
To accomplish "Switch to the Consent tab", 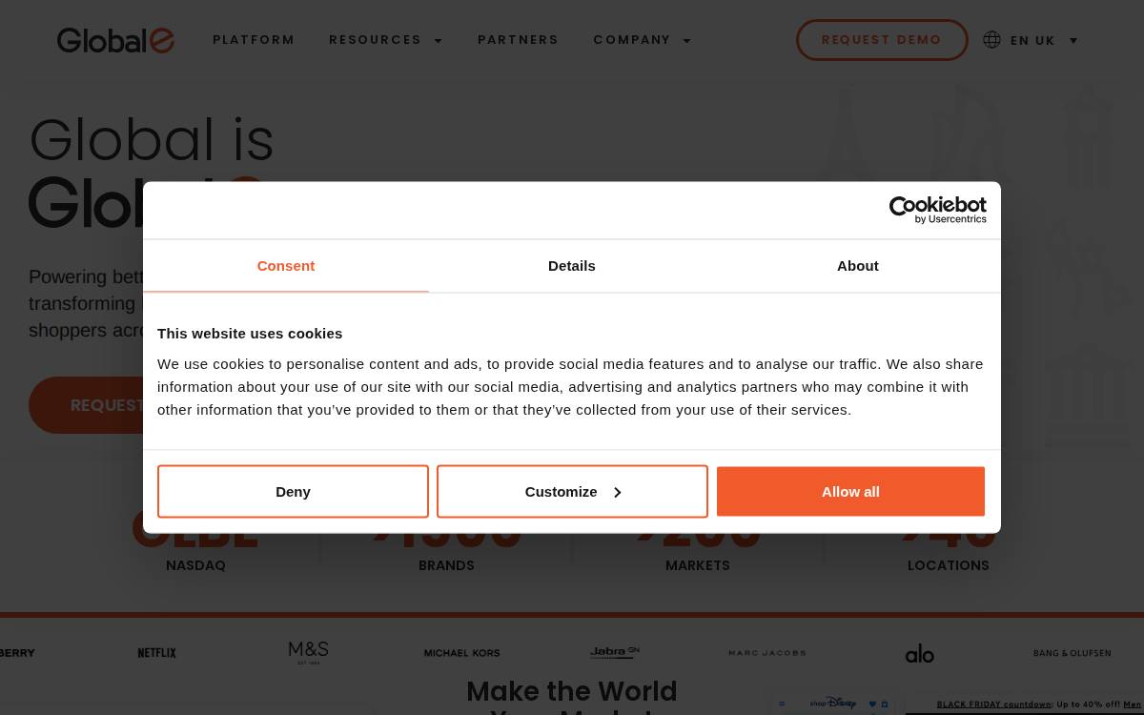I will click(x=286, y=266).
